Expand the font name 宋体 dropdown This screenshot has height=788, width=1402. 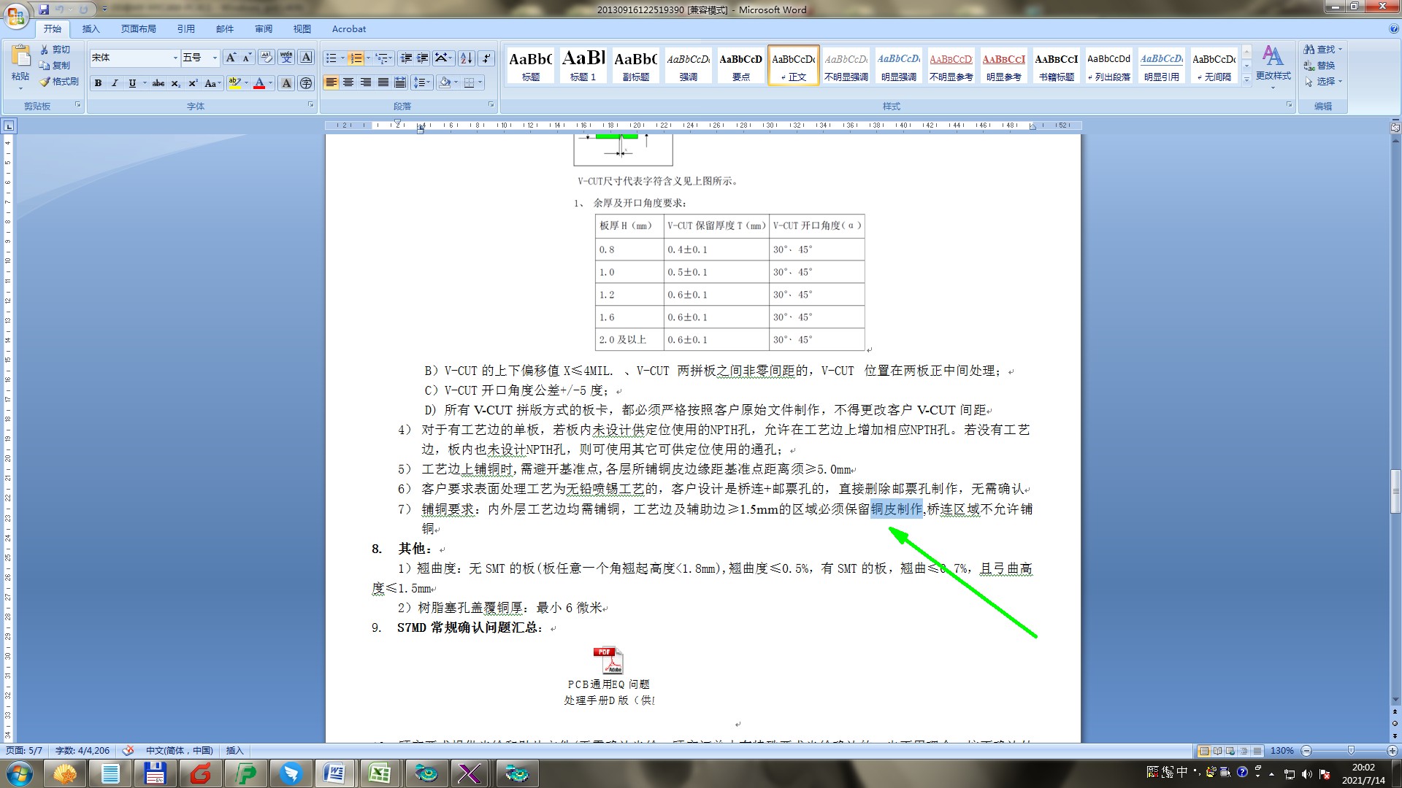(x=175, y=58)
